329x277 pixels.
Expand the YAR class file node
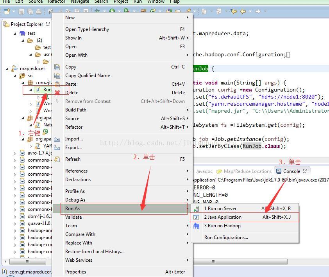pos(30,146)
